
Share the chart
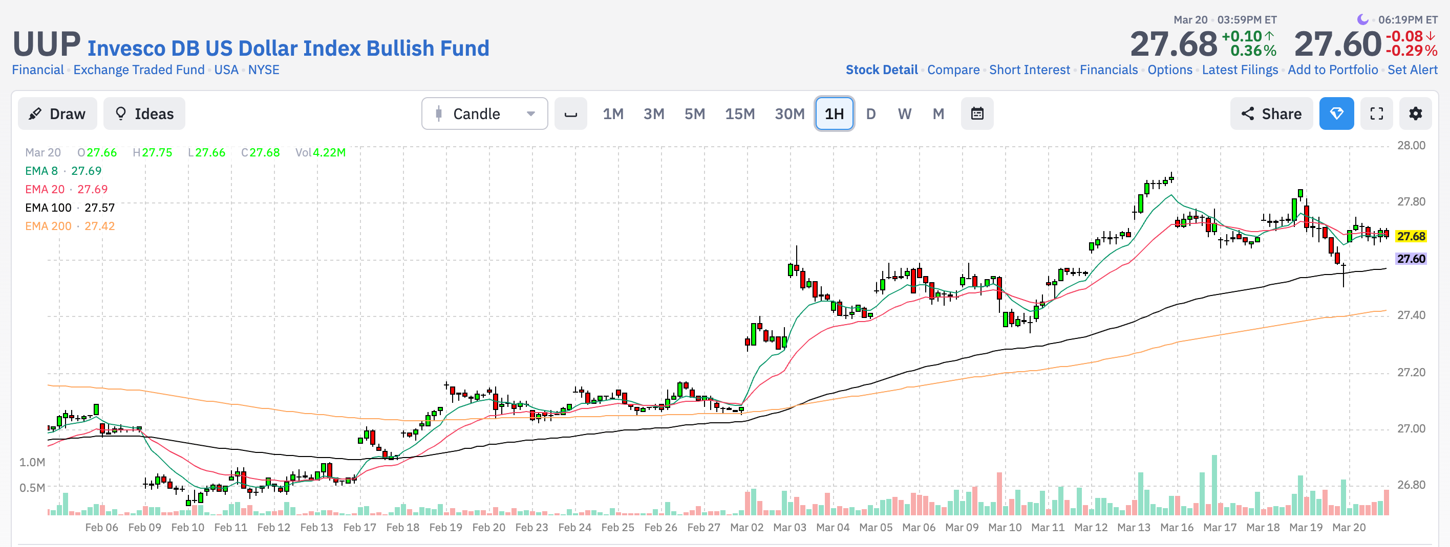pyautogui.click(x=1271, y=113)
